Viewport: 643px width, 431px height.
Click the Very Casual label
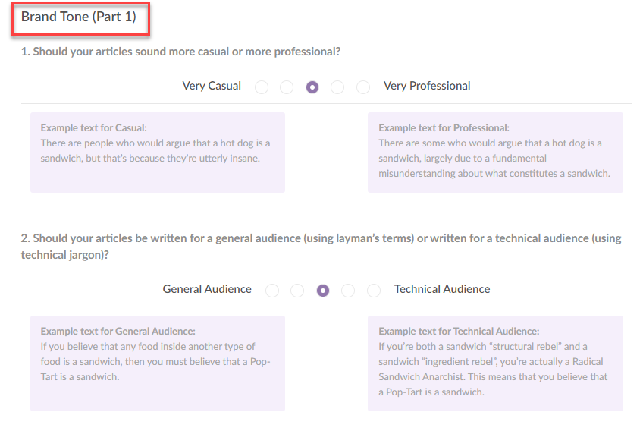[x=212, y=86]
